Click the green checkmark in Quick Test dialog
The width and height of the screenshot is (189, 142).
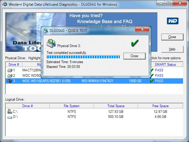tap(135, 43)
